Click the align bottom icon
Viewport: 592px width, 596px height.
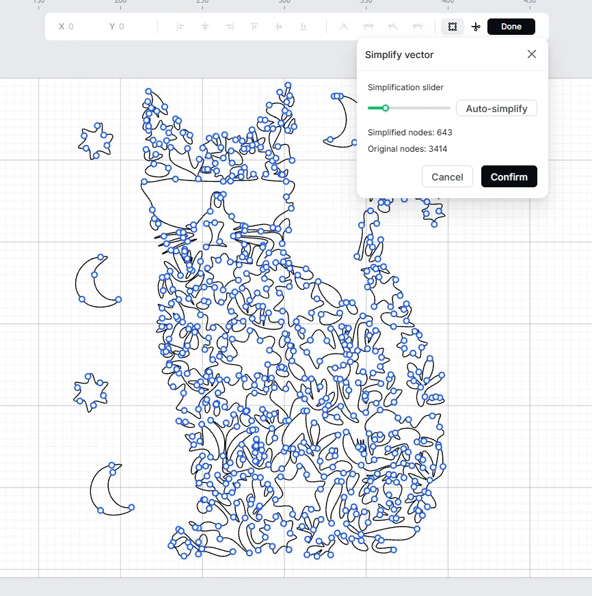304,27
